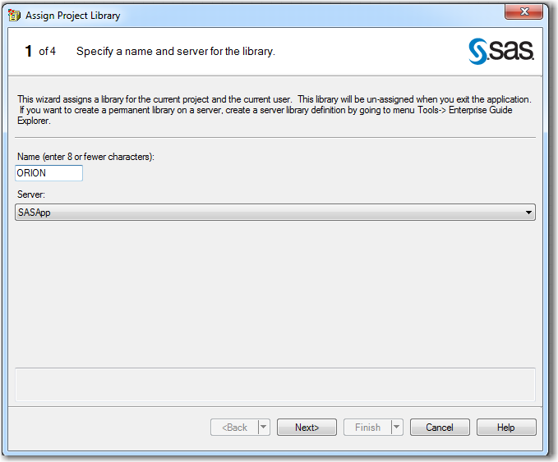
Task: Expand the arrow beside the Finish button
Action: (397, 428)
